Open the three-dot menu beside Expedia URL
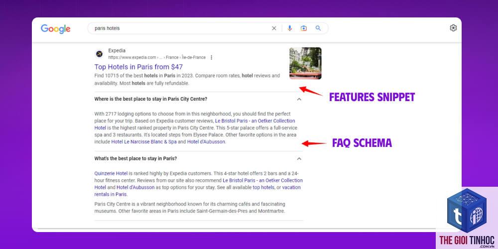498x249 pixels. (212, 57)
